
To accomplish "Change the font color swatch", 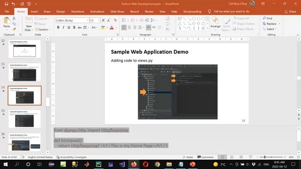I will pos(112,28).
